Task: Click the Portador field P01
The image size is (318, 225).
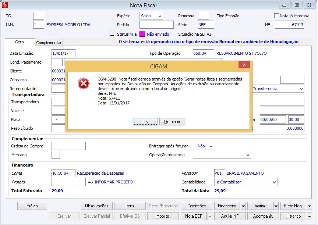Action: pyautogui.click(x=219, y=174)
